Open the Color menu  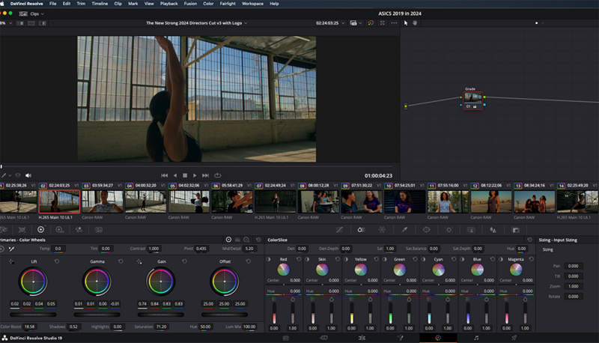(x=208, y=4)
